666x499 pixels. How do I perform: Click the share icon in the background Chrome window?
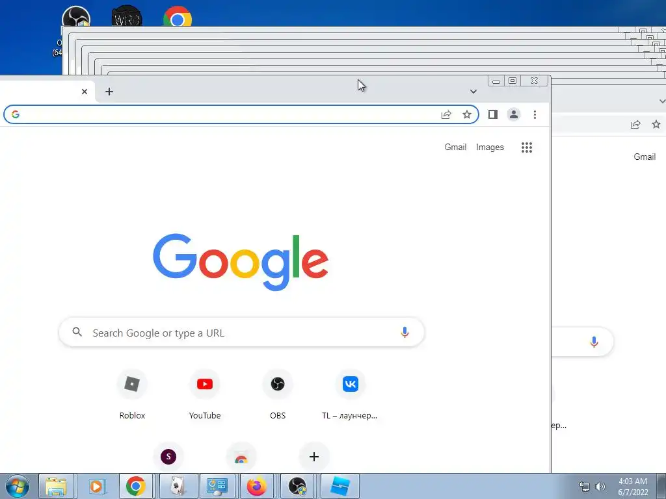coord(635,124)
